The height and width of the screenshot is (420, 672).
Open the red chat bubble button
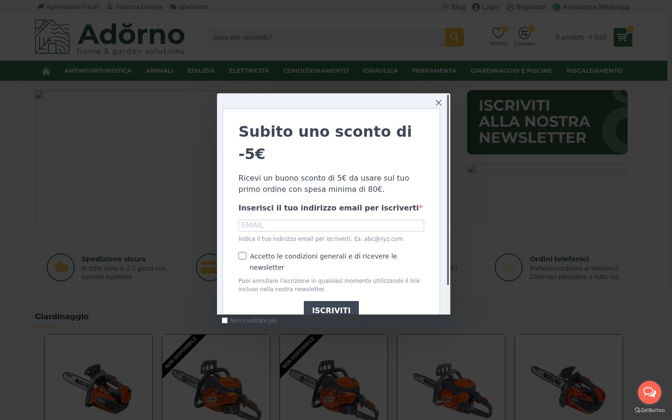tap(650, 392)
